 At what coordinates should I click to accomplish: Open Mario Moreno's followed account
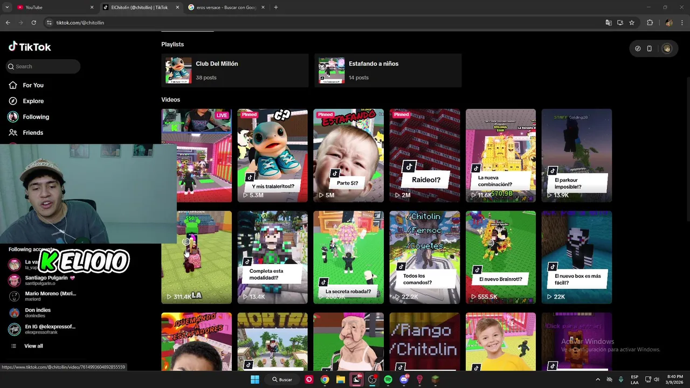click(x=43, y=296)
